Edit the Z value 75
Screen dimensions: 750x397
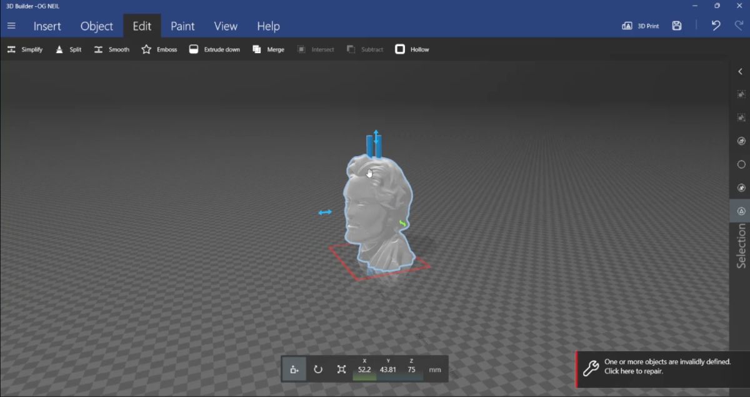[412, 370]
